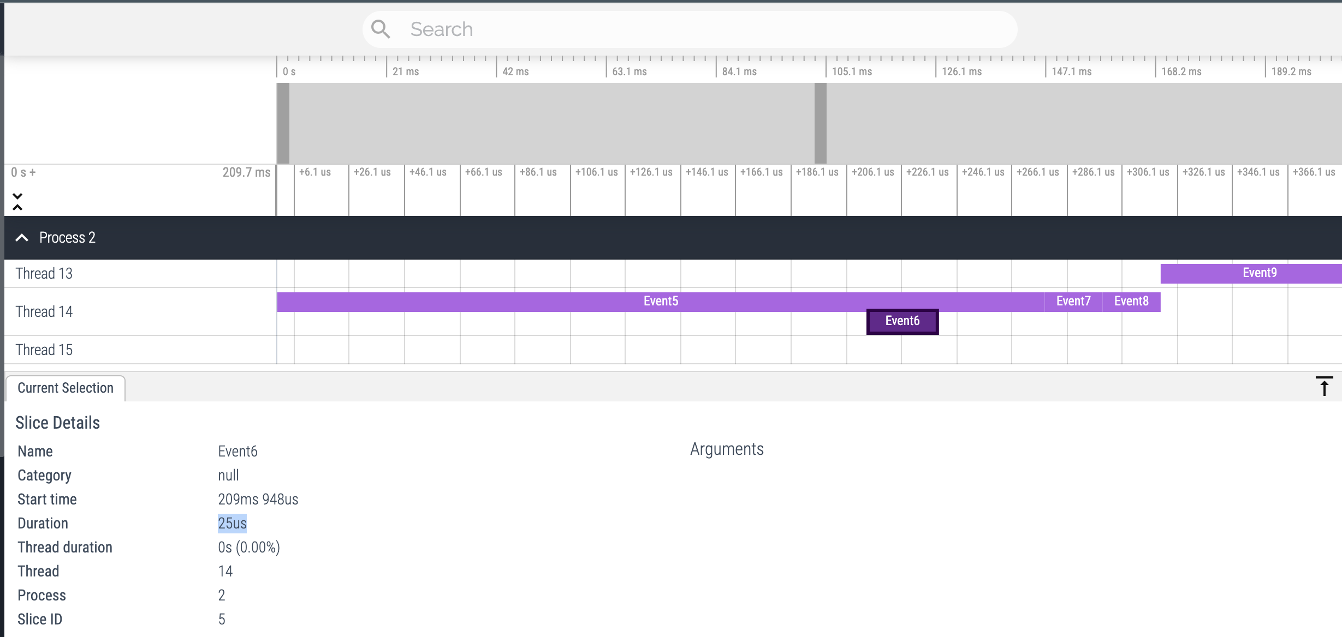
Task: Click the search magnifier icon
Action: pos(381,28)
